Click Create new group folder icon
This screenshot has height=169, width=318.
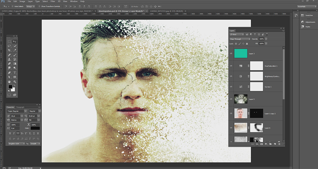coord(270,144)
